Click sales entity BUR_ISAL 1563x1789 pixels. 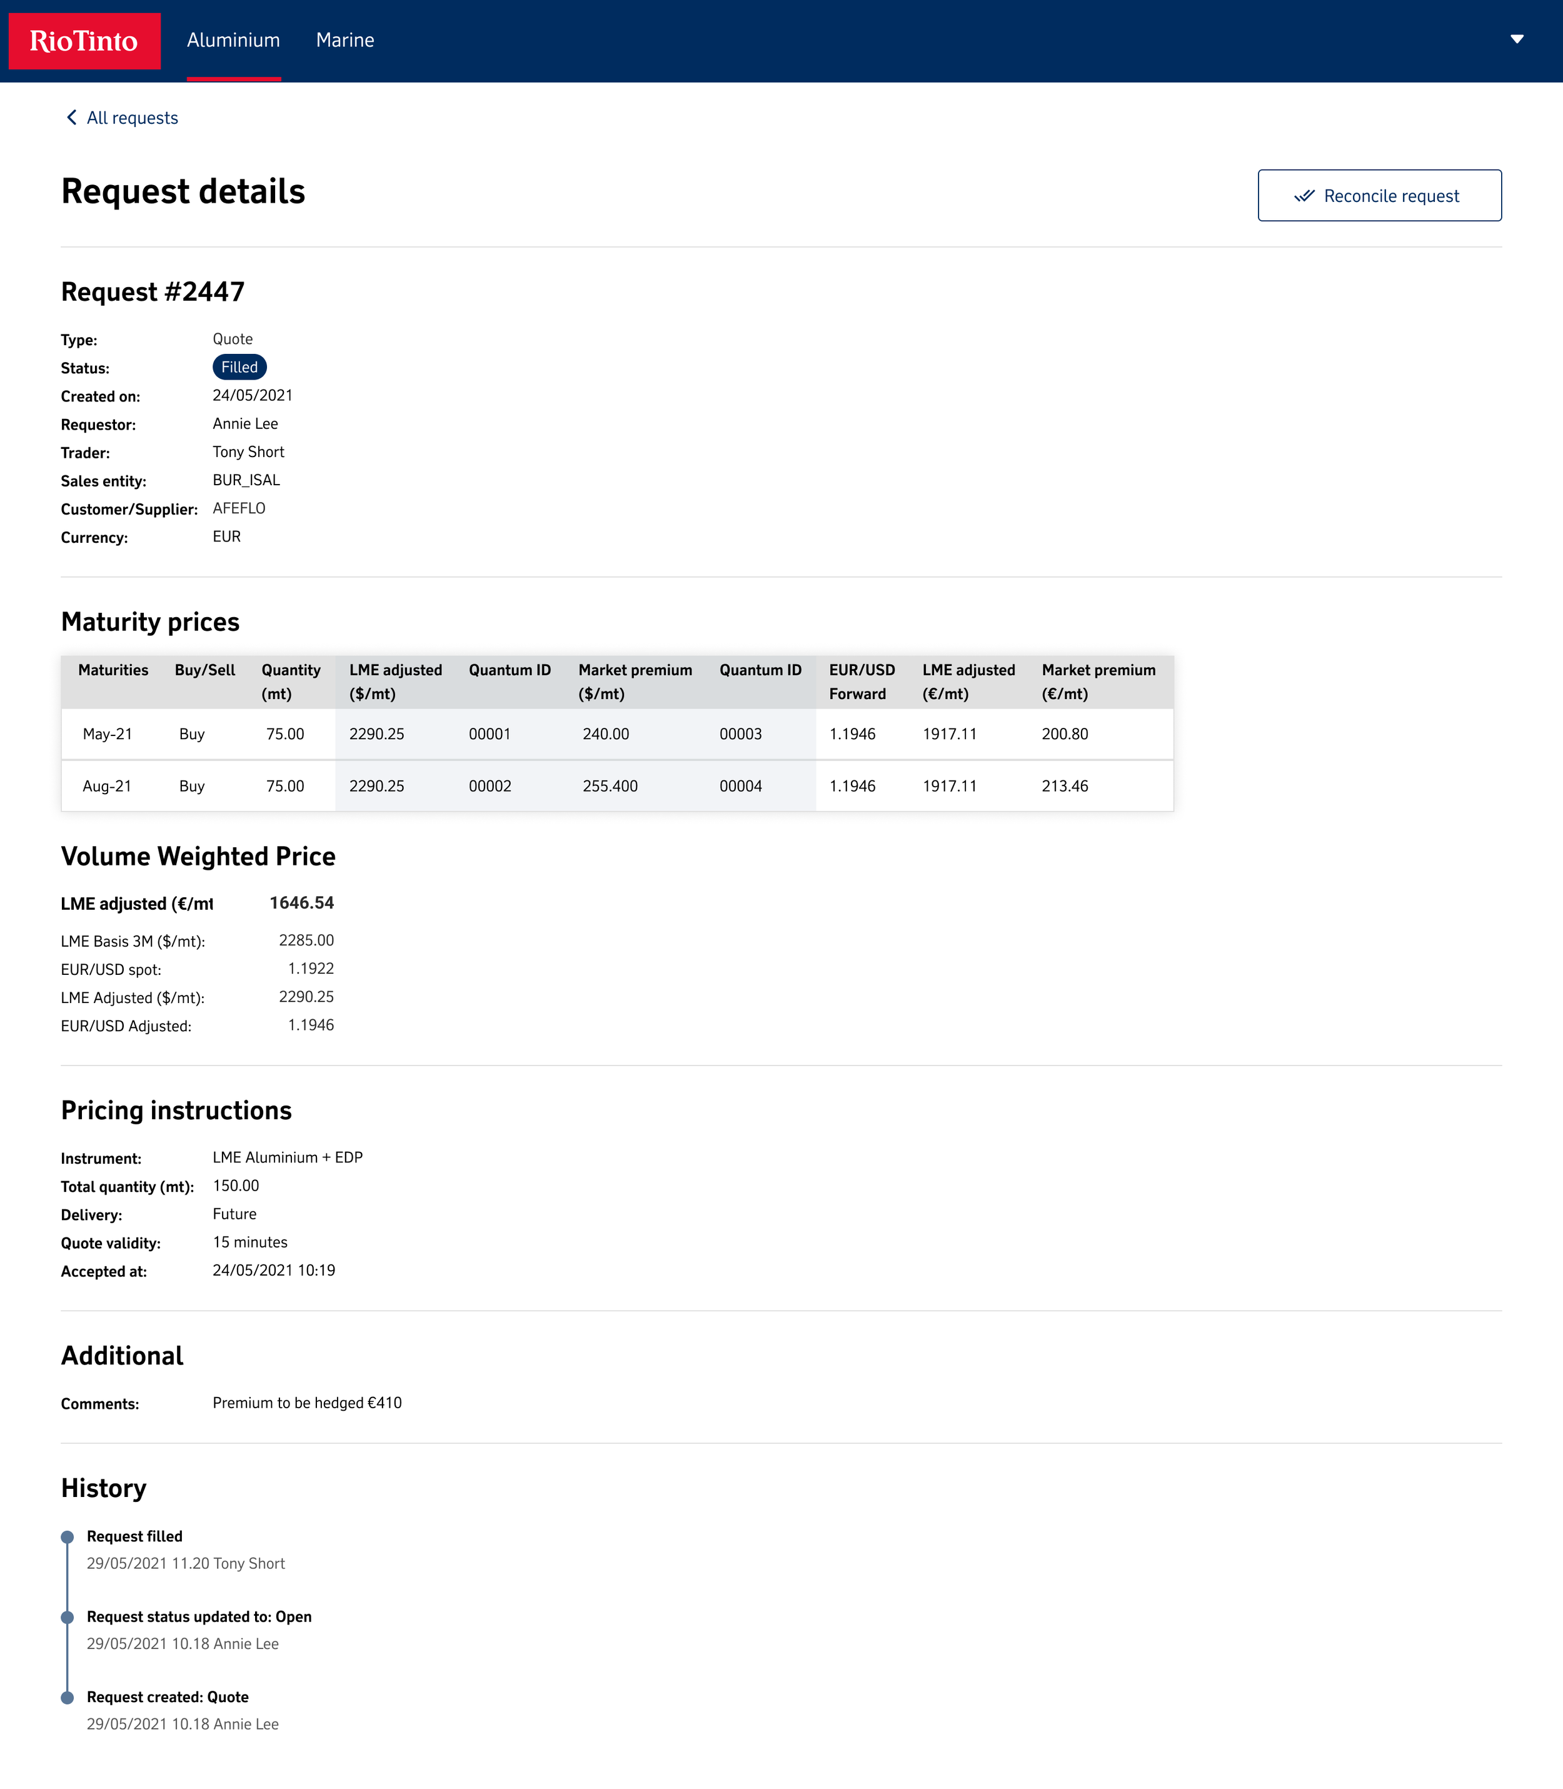(x=246, y=481)
